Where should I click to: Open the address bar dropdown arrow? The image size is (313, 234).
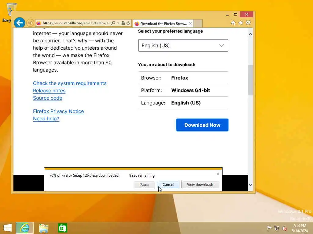(118, 23)
